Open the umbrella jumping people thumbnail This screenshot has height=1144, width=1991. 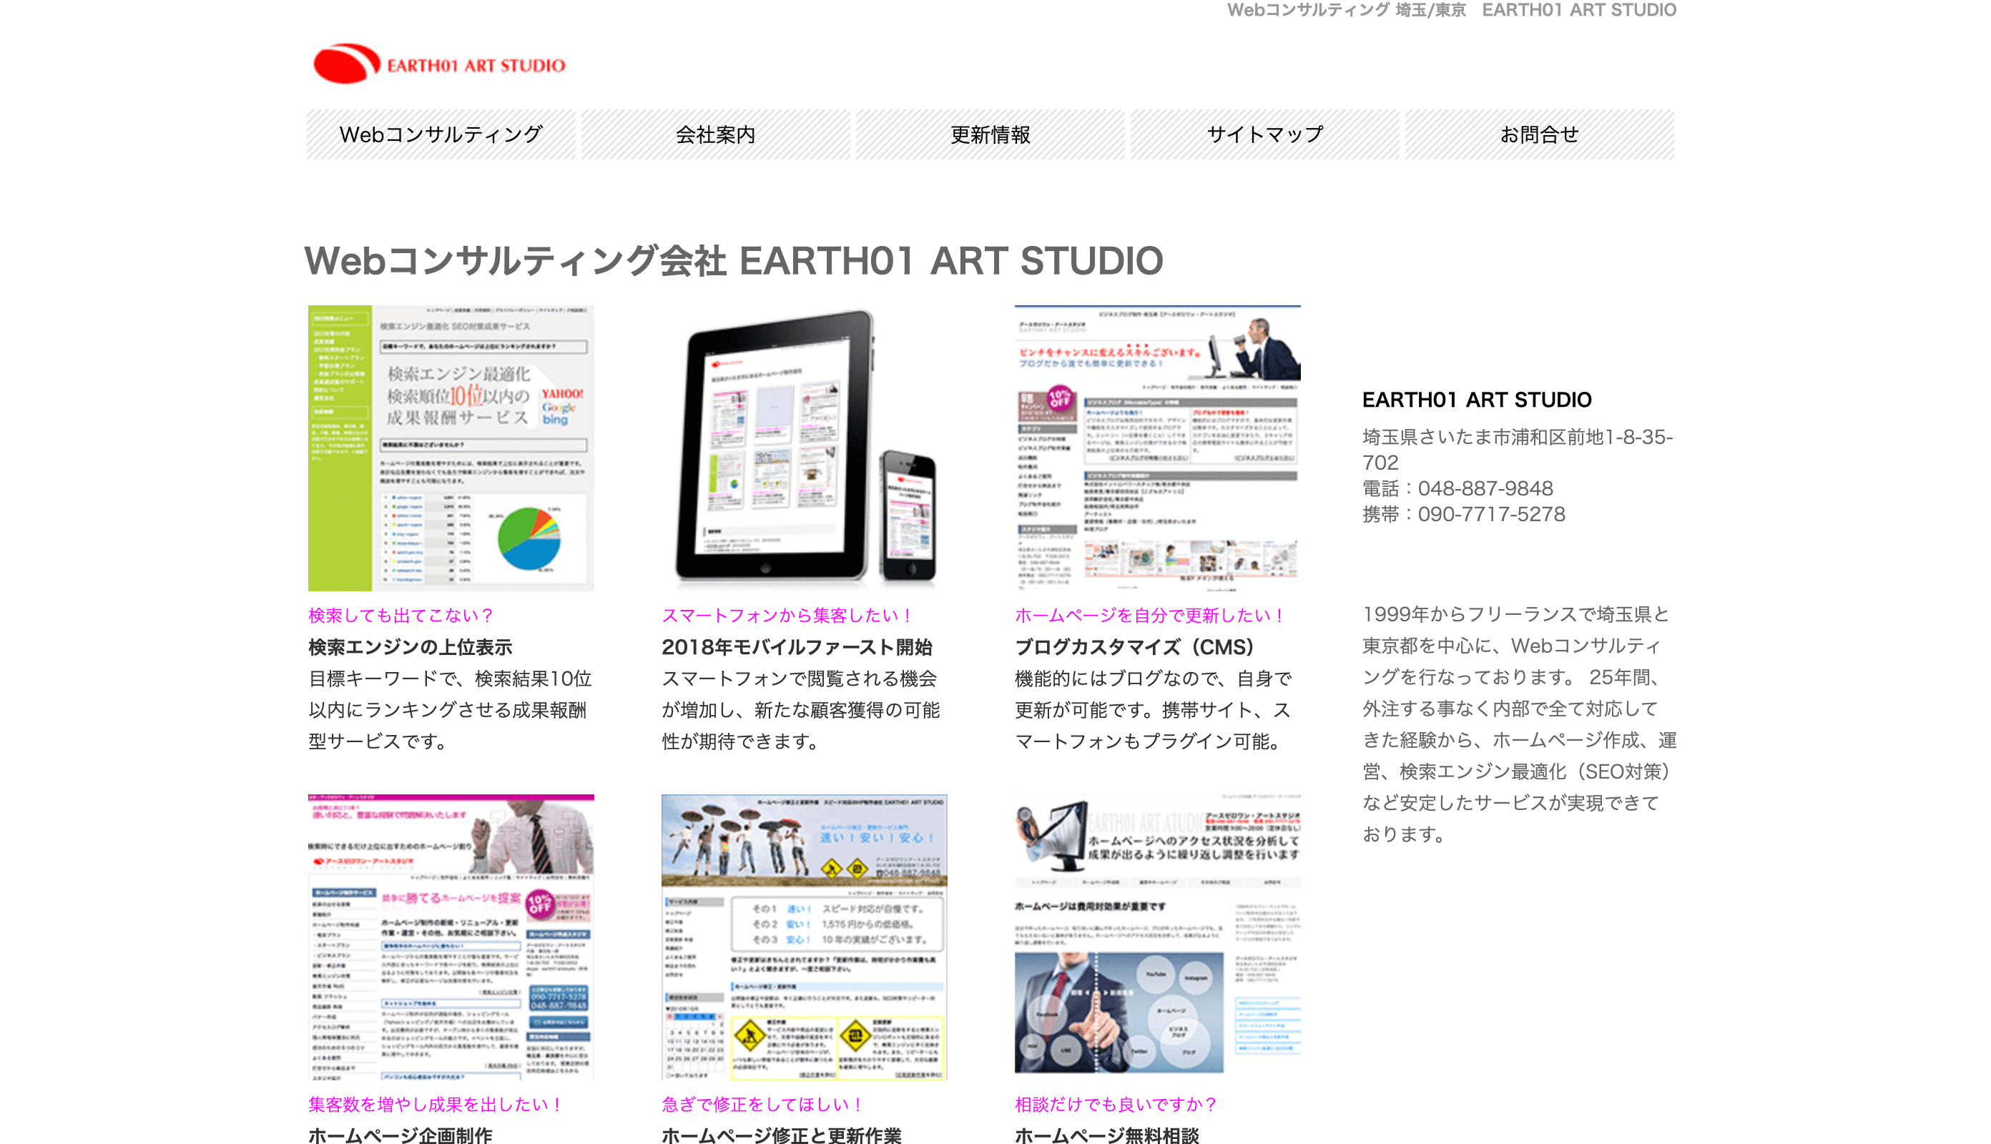[x=805, y=937]
